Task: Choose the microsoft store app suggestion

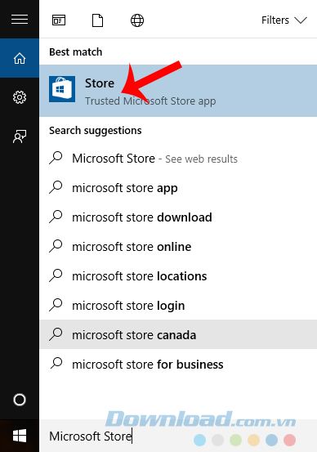Action: tap(178, 188)
